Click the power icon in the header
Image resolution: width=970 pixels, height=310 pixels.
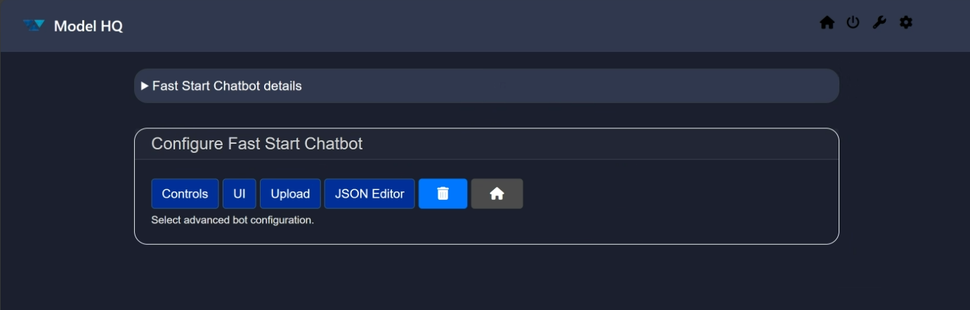(853, 23)
